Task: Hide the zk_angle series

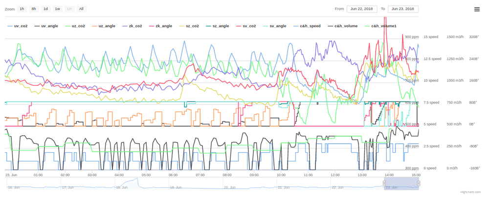Action: (x=163, y=26)
